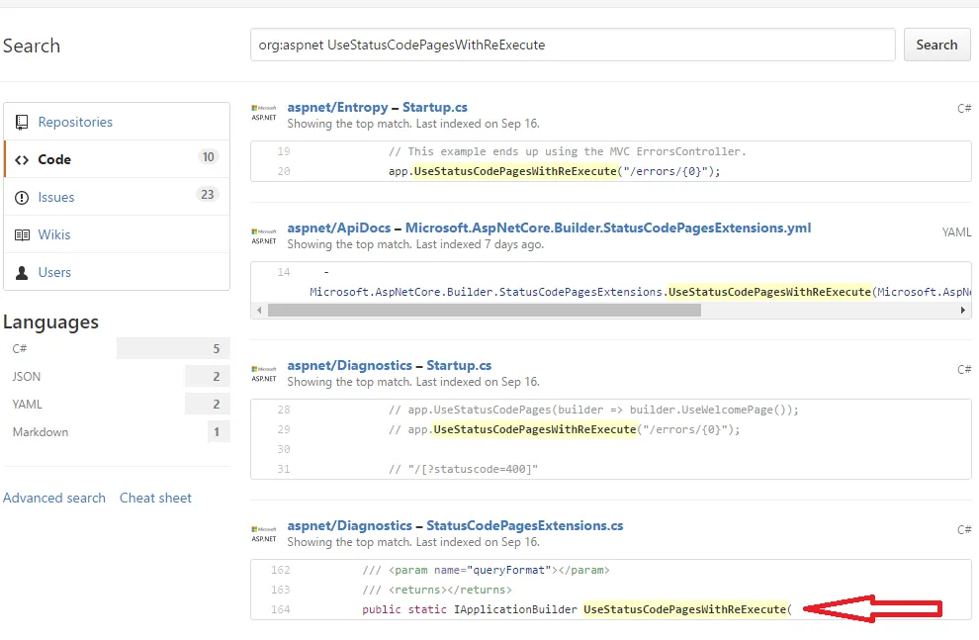Image resolution: width=979 pixels, height=640 pixels.
Task: Click the Repositories book icon
Action: pos(22,123)
